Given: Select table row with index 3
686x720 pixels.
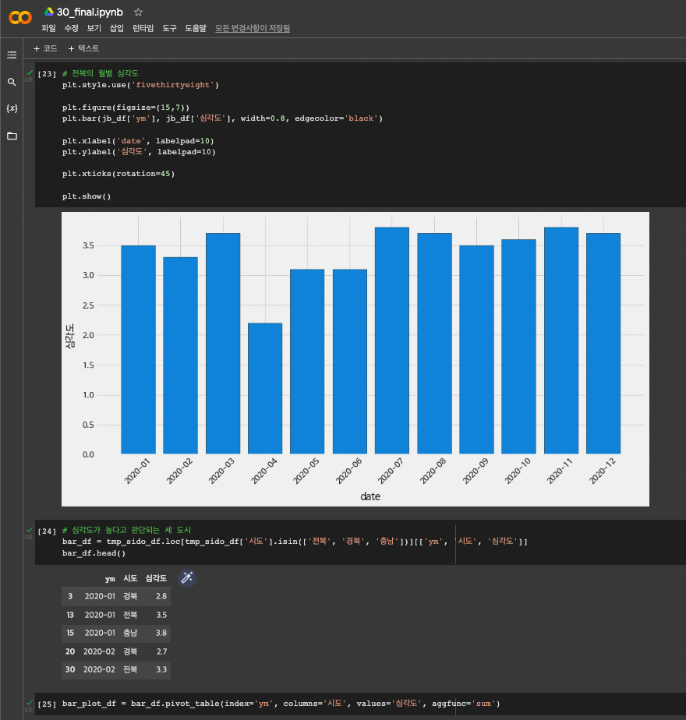Looking at the screenshot, I should tap(116, 596).
